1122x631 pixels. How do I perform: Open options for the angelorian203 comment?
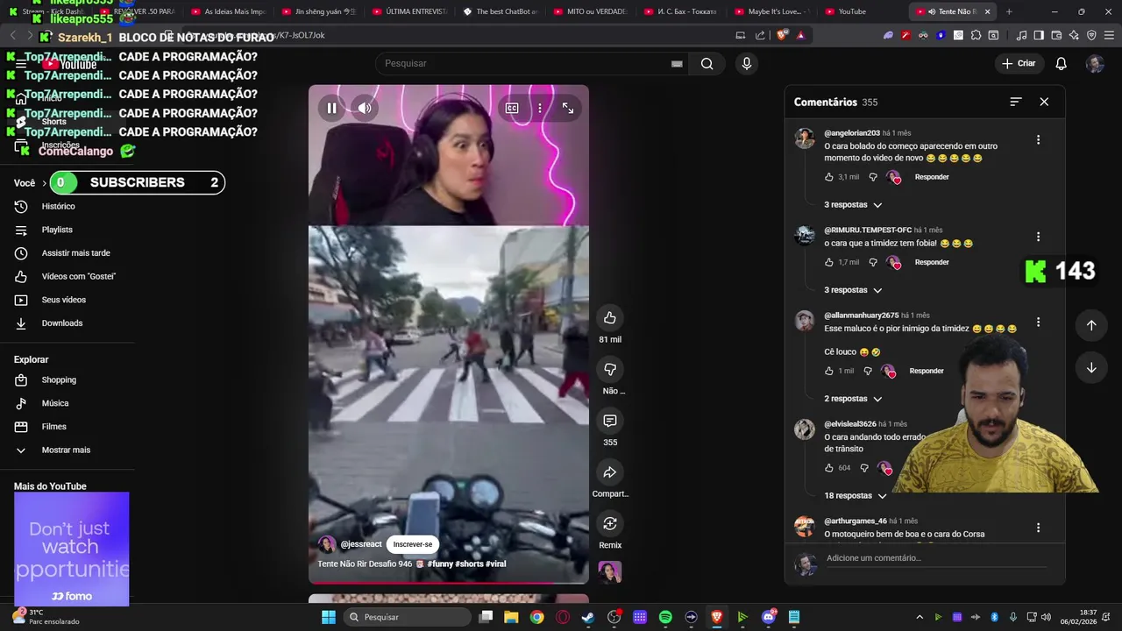tap(1038, 139)
